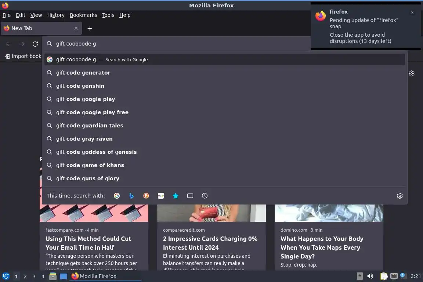Switch to workspace 2 in taskbar

(x=25, y=276)
